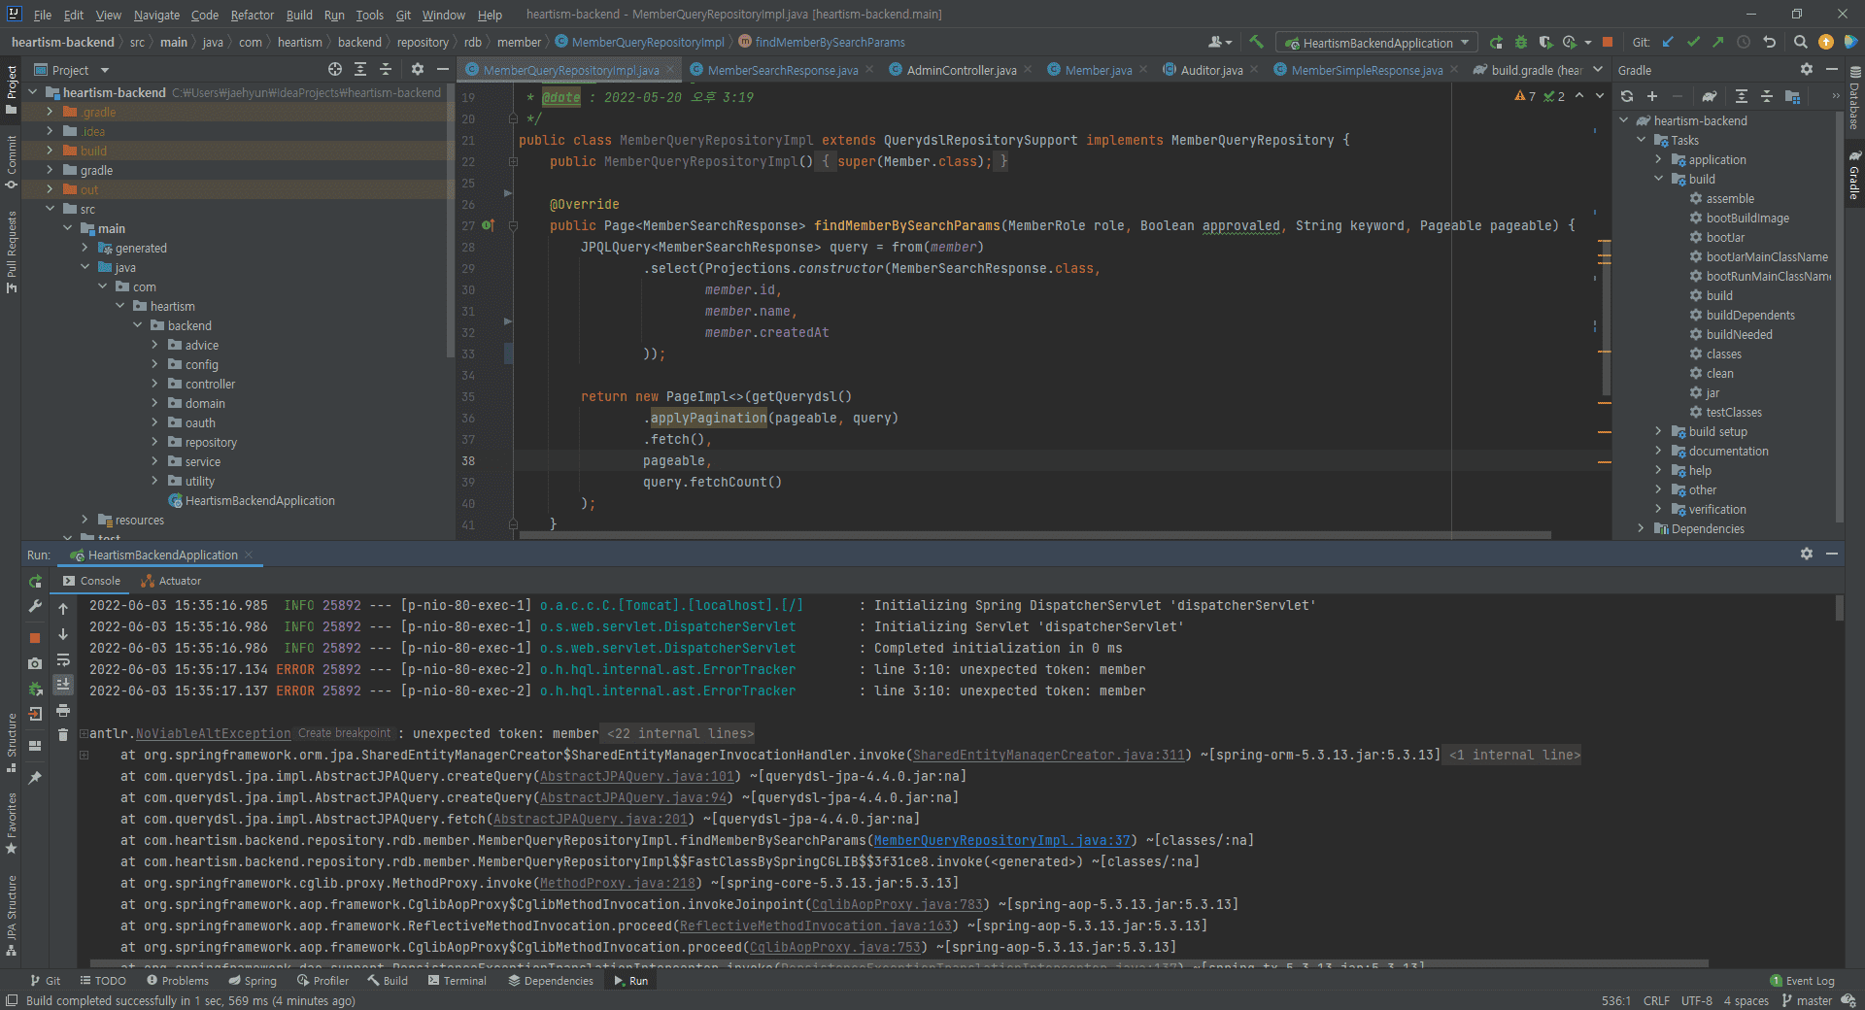Click the Git update project arrow

(x=1668, y=42)
